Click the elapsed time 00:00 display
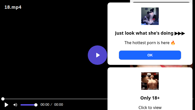195x110 pixels. pos(45,105)
